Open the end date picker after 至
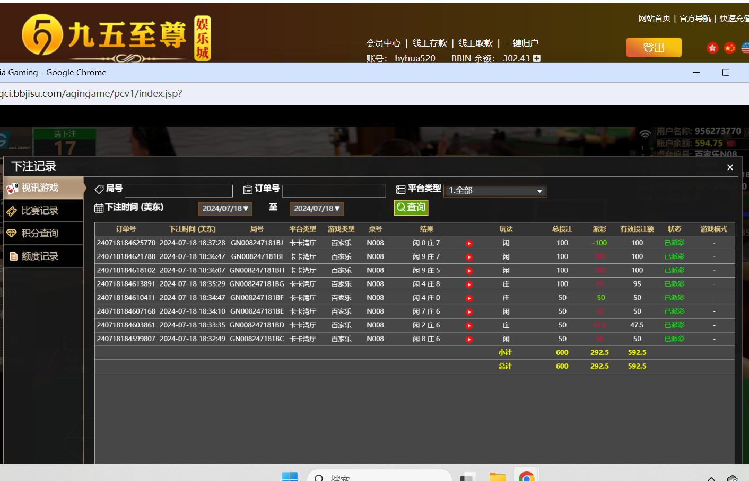 [317, 209]
